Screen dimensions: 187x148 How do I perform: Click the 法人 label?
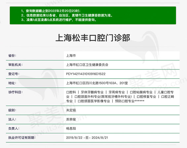(12, 119)
